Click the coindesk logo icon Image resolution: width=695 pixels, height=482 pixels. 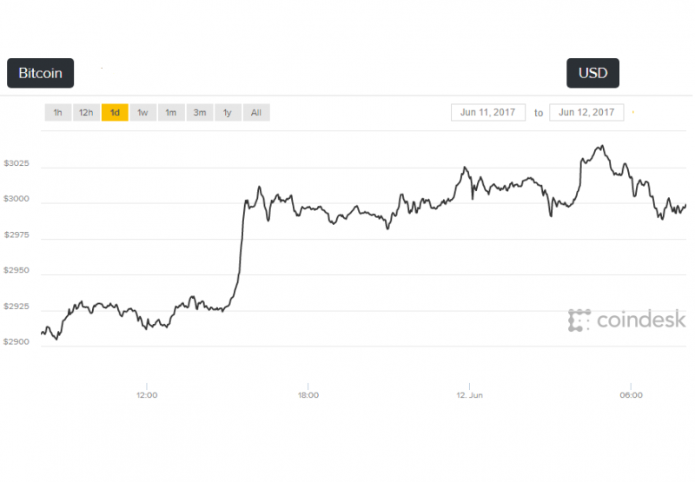pyautogui.click(x=579, y=320)
